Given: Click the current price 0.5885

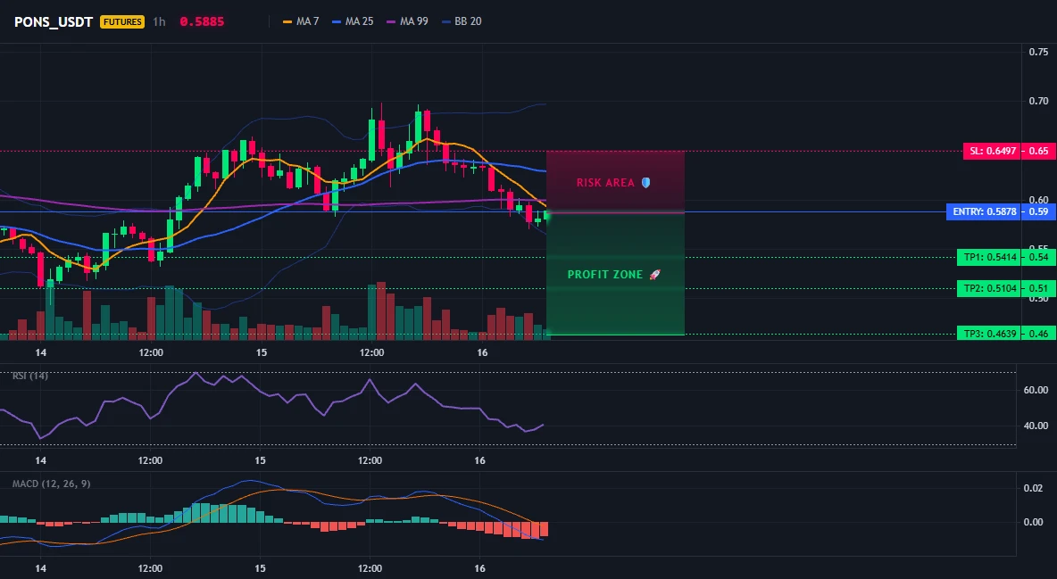Looking at the screenshot, I should point(202,21).
